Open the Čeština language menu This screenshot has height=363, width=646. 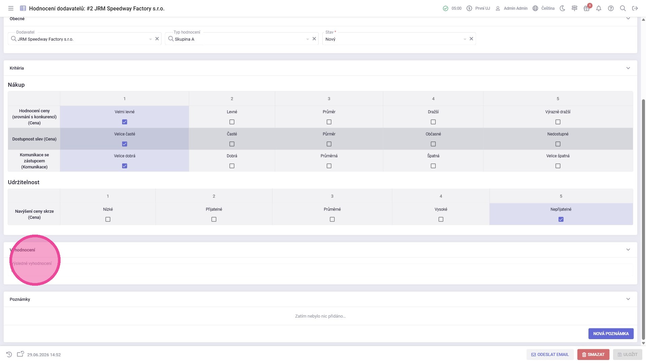click(543, 8)
